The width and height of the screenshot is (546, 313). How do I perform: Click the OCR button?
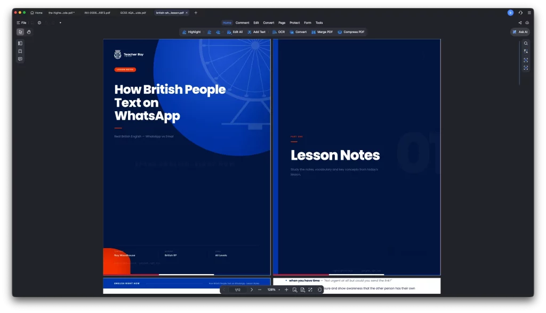(x=278, y=32)
